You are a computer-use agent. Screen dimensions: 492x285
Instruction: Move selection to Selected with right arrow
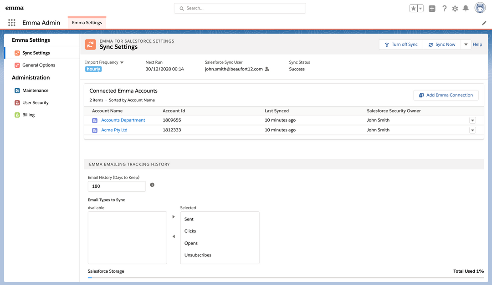(x=174, y=217)
